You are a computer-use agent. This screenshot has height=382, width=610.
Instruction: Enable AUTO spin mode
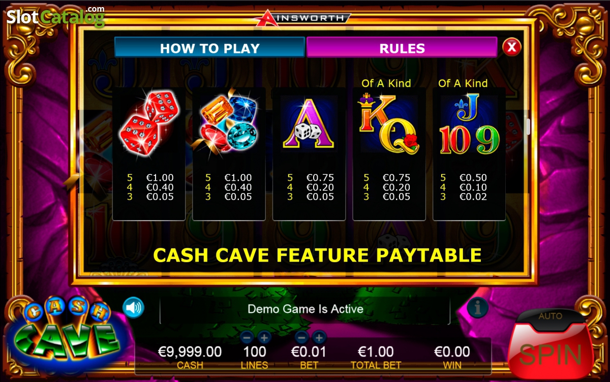(x=550, y=316)
